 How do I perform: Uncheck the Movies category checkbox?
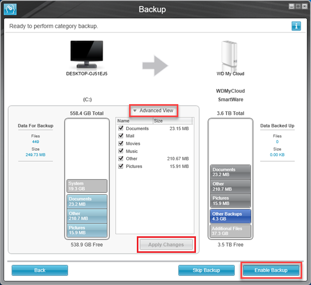pos(121,143)
